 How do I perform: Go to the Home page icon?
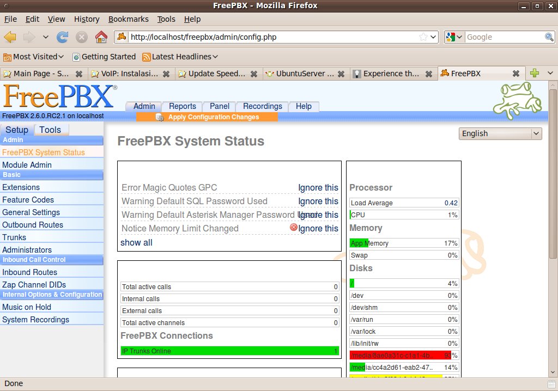pyautogui.click(x=101, y=37)
